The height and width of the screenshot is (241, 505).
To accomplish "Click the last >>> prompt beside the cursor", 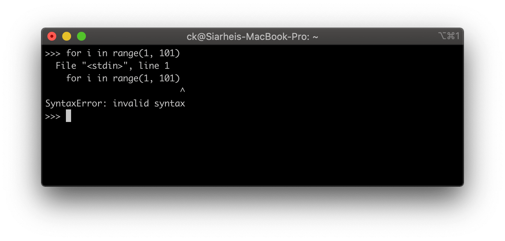I will (x=53, y=116).
